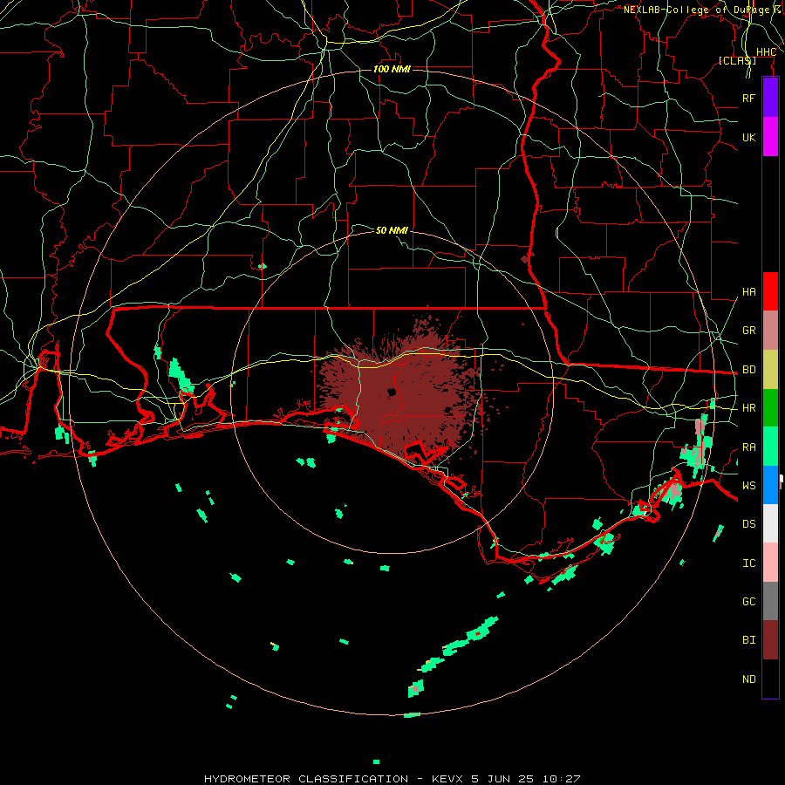This screenshot has width=785, height=785.
Task: Click the ND black legend swatch
Action: [x=770, y=679]
